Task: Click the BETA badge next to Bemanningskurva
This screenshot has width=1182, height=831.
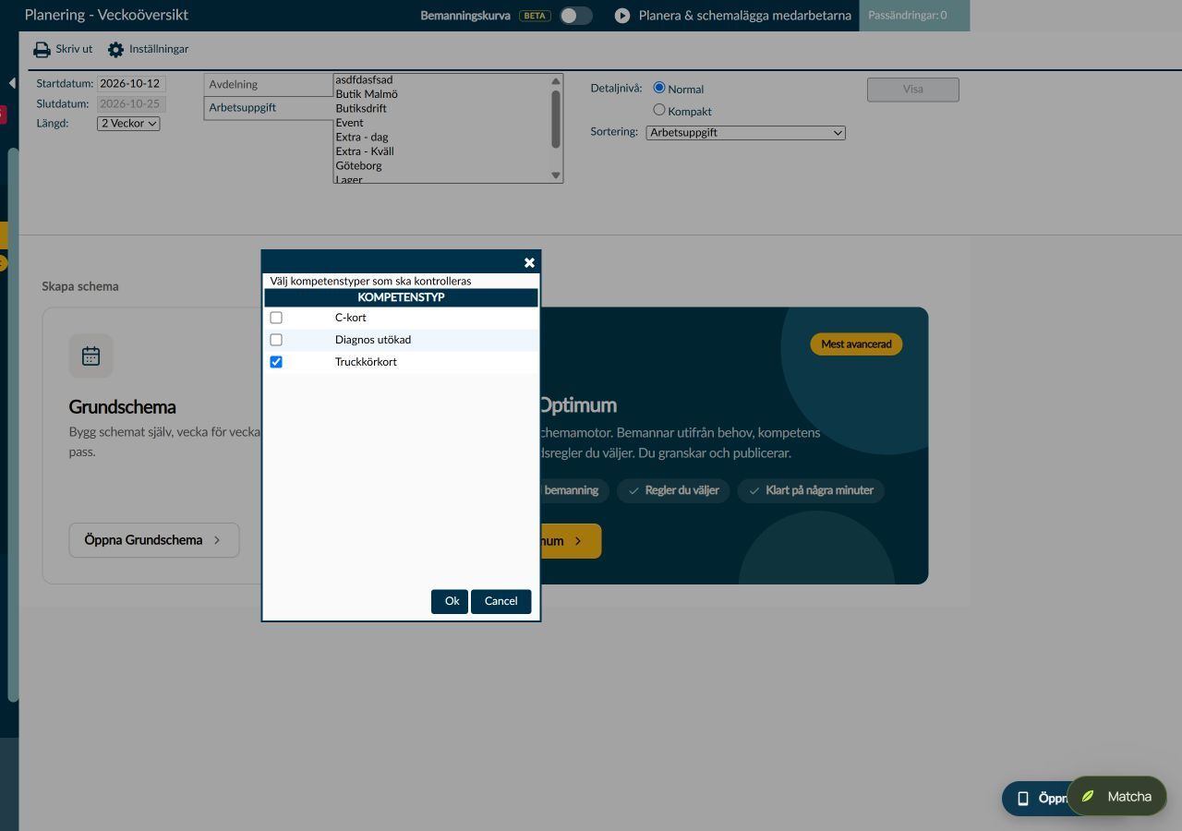Action: pyautogui.click(x=535, y=16)
